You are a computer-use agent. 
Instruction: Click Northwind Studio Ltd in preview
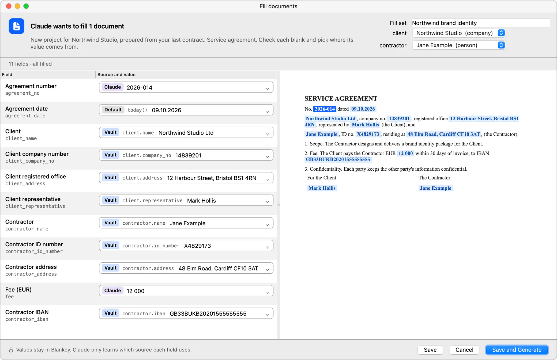click(x=330, y=118)
